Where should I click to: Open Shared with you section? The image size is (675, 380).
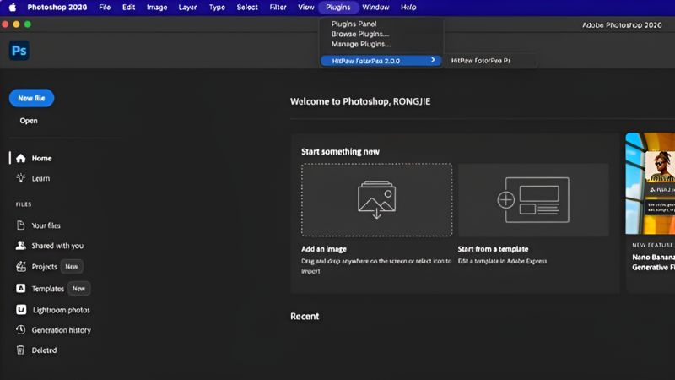click(57, 246)
